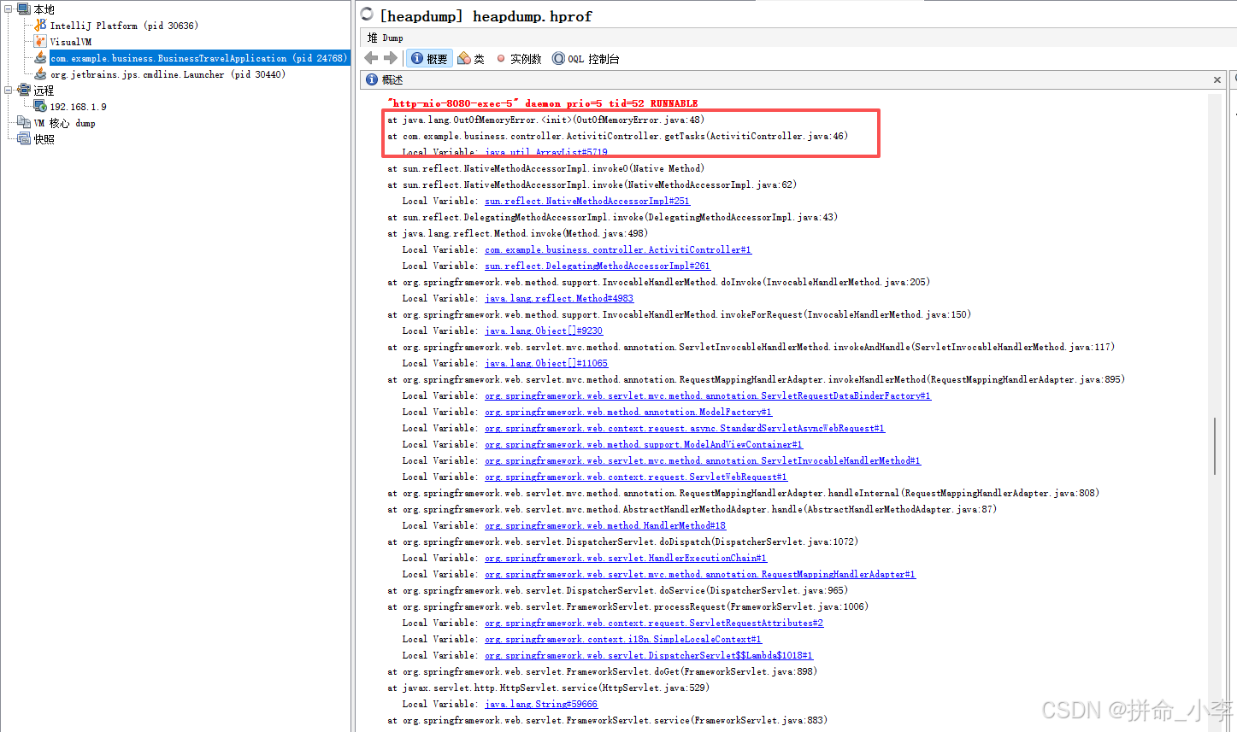Collapse the 远程 tree node

[9, 90]
